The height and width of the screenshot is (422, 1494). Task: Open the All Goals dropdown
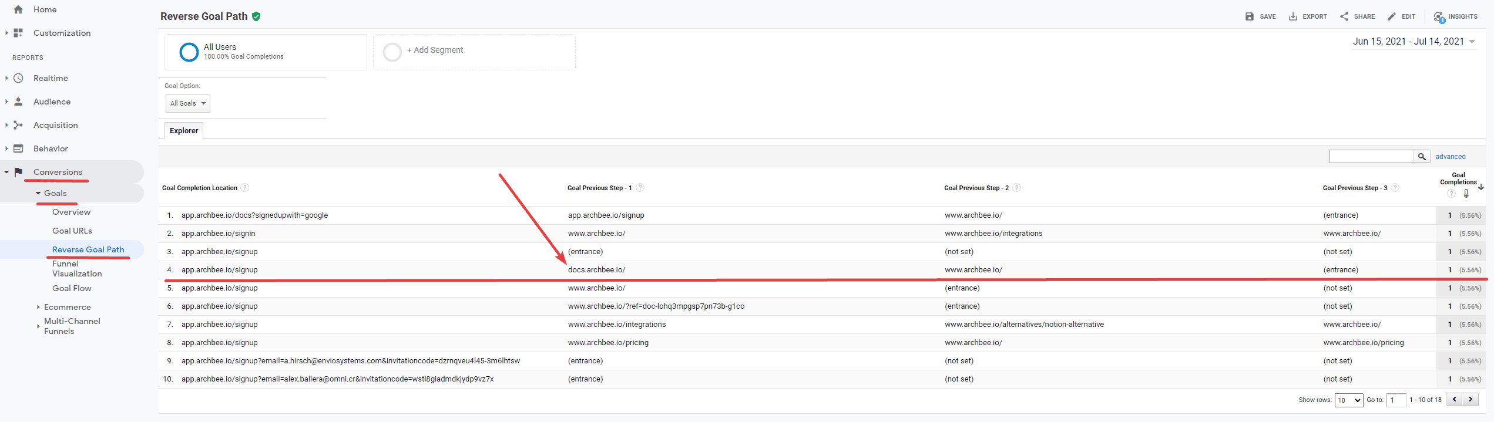[187, 103]
